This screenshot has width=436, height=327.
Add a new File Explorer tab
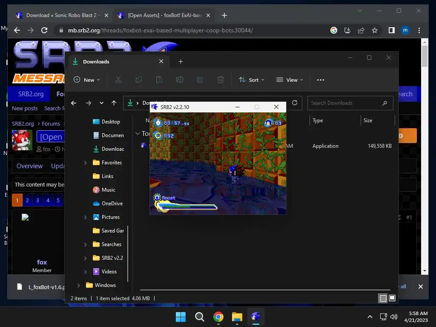coord(181,62)
